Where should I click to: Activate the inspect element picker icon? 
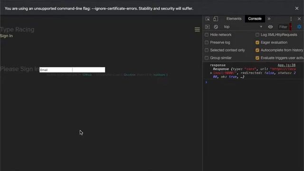(x=208, y=19)
